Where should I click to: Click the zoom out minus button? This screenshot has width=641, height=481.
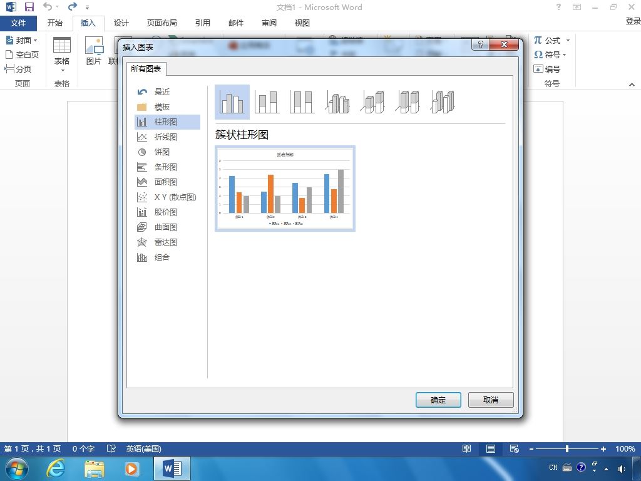pyautogui.click(x=531, y=448)
